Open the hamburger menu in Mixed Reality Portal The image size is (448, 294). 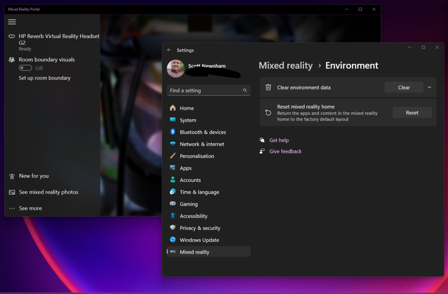(12, 22)
